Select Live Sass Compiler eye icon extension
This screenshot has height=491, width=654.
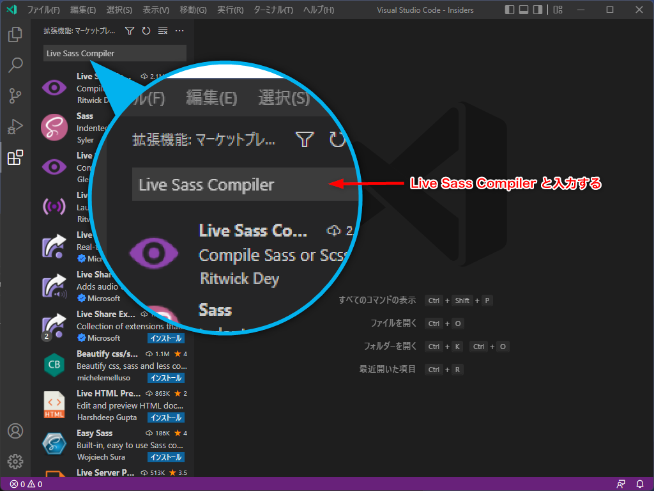click(x=54, y=88)
